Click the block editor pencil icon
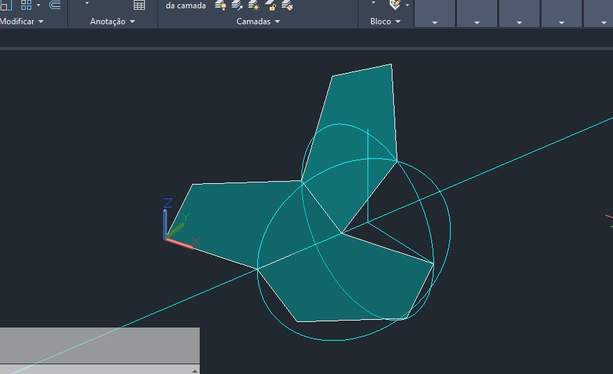 [x=395, y=5]
